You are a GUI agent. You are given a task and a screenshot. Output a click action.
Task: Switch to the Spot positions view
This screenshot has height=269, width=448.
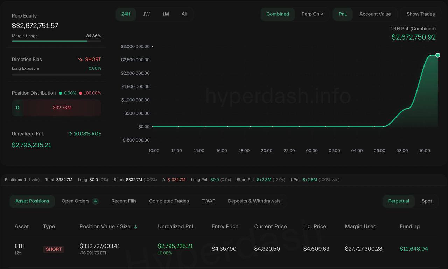427,201
